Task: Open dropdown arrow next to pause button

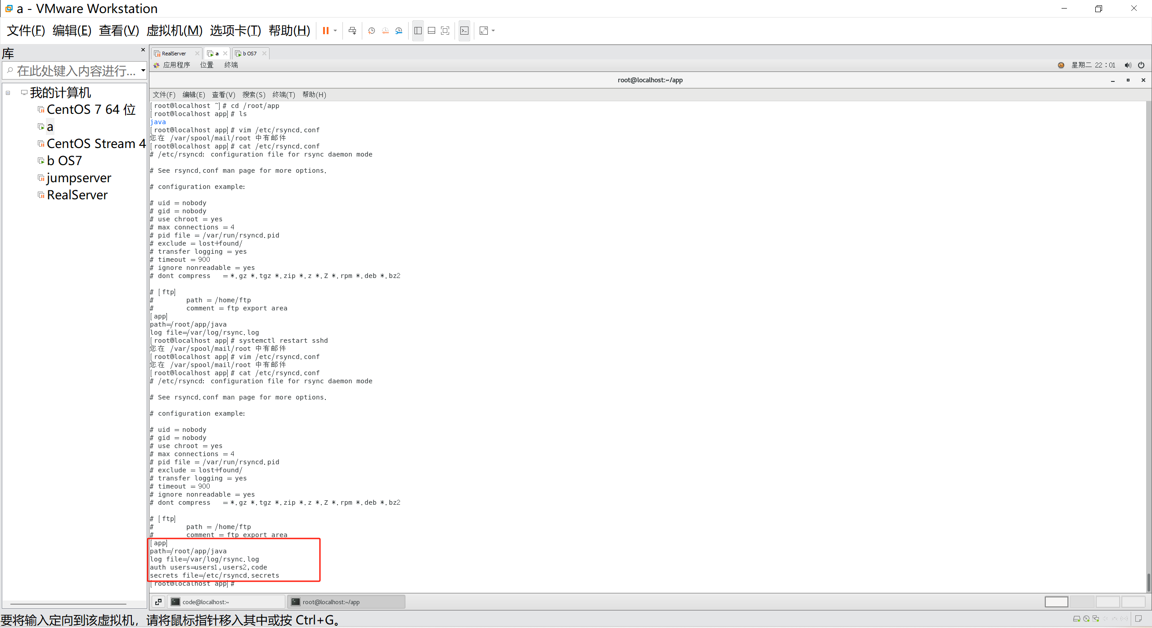Action: tap(335, 31)
